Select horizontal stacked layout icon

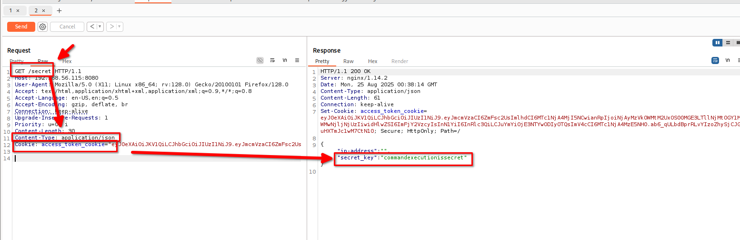click(x=728, y=43)
